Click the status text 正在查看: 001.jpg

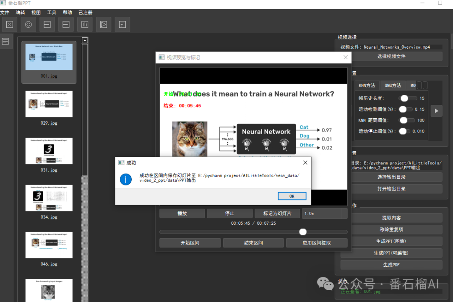click(361, 292)
